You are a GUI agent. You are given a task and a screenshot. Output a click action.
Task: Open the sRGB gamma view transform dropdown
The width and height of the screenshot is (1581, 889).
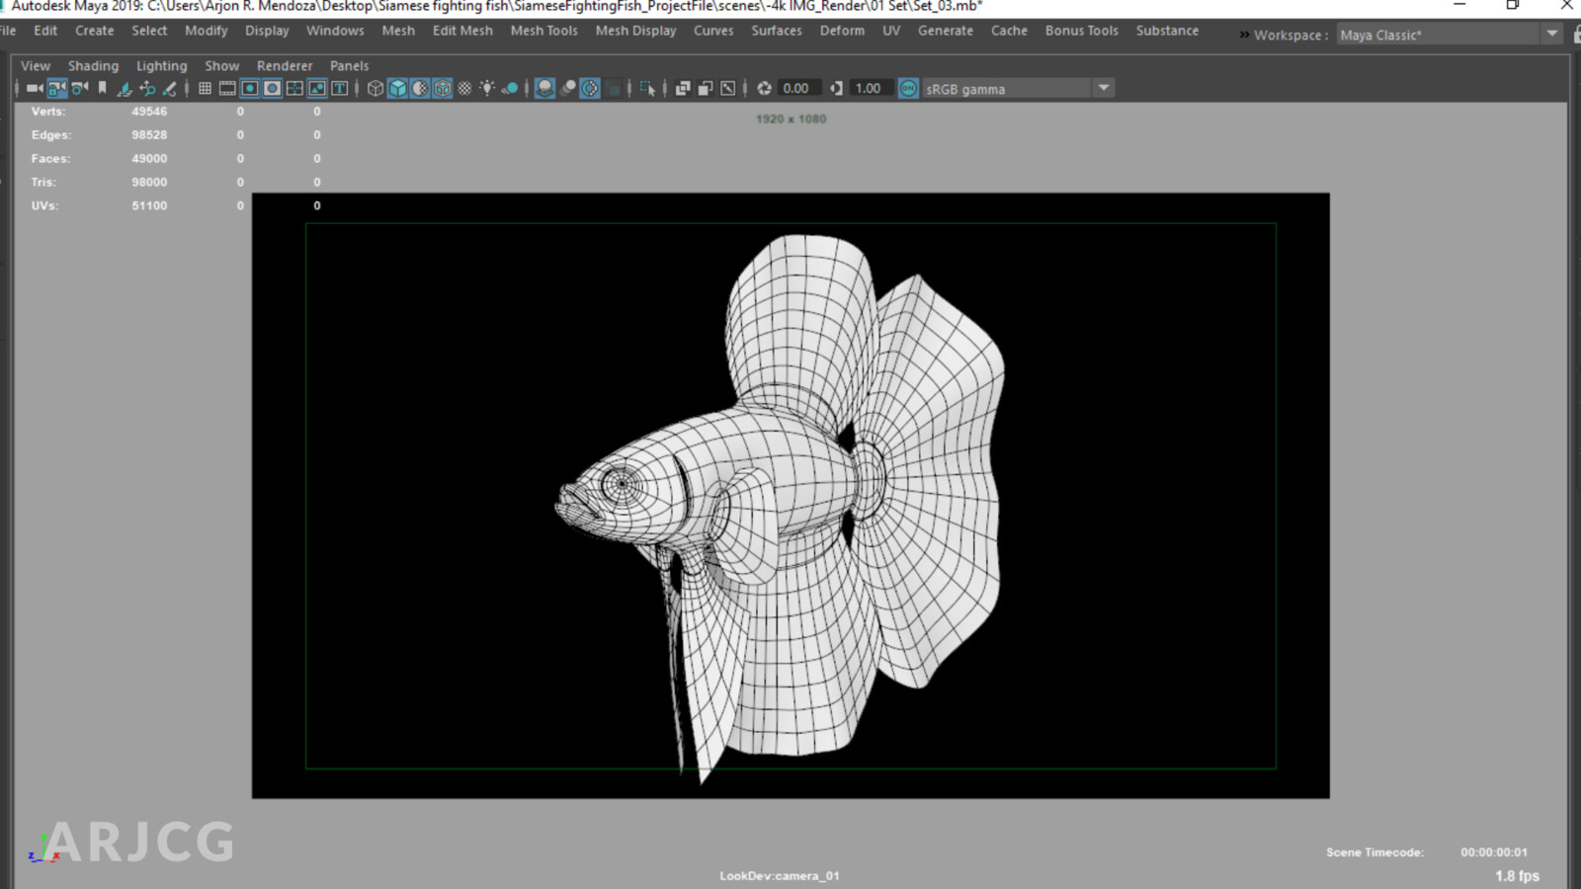1018,88
